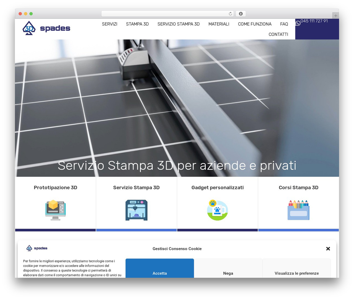Open the Servizio Stampa 3D card heading

pos(136,188)
